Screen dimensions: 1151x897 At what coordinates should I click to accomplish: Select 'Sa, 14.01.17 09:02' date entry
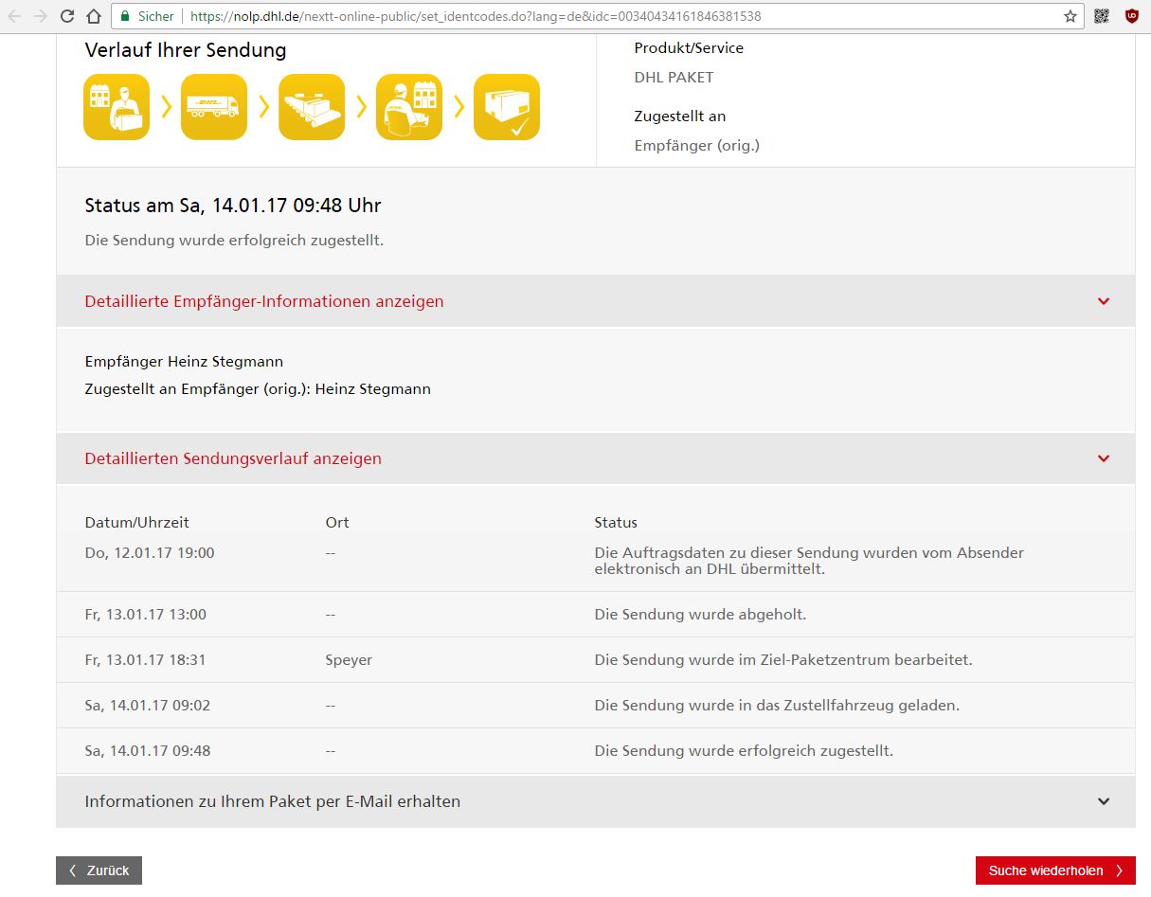click(148, 706)
